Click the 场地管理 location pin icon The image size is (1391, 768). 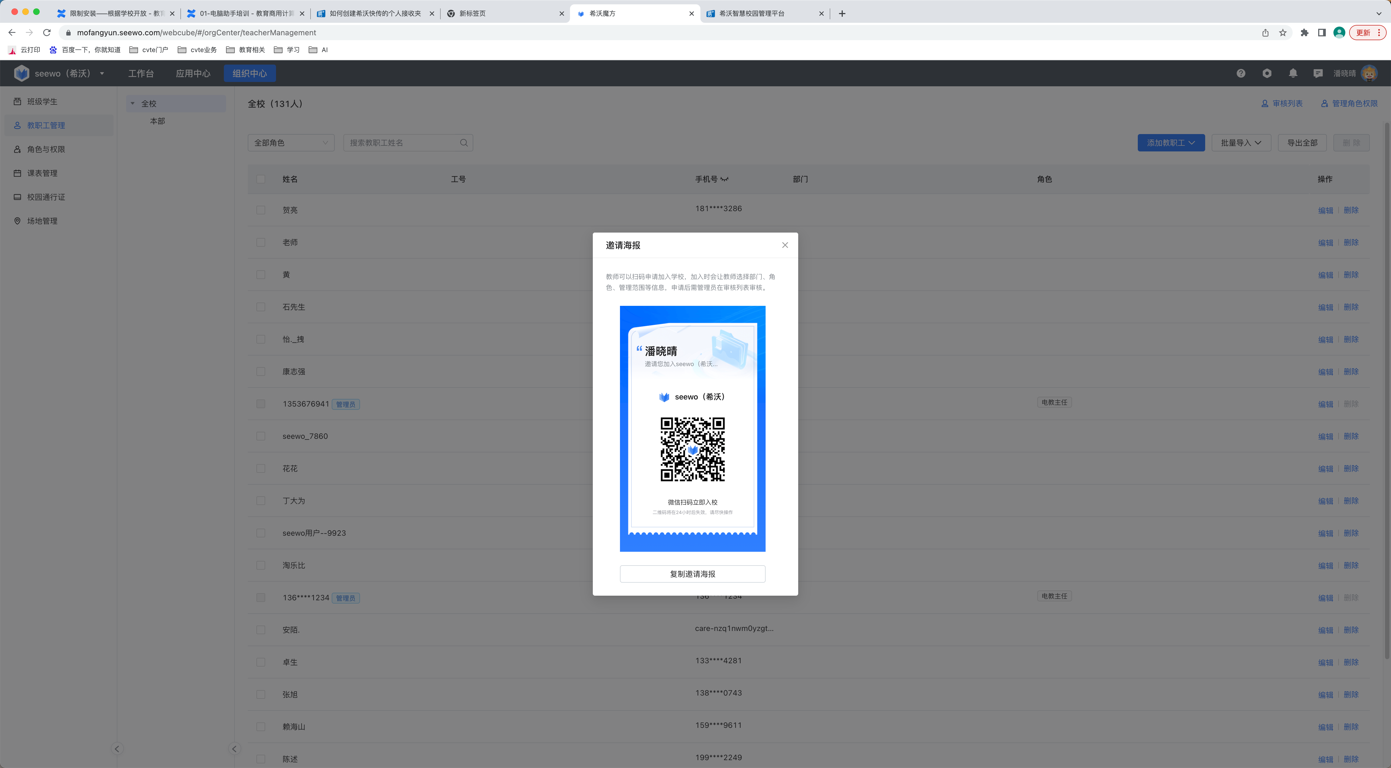[17, 221]
